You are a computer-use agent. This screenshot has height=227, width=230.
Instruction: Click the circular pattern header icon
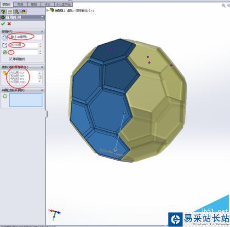coord(3,17)
